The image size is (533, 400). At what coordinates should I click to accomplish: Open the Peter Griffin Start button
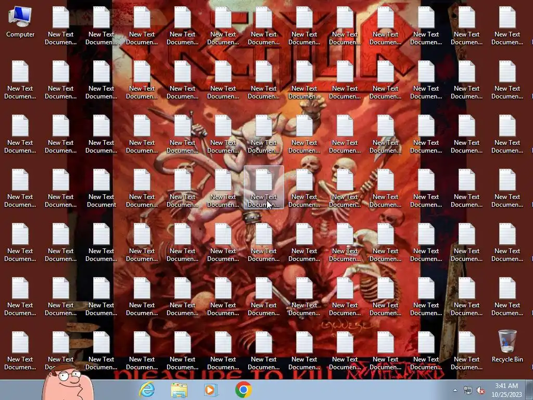pos(67,382)
